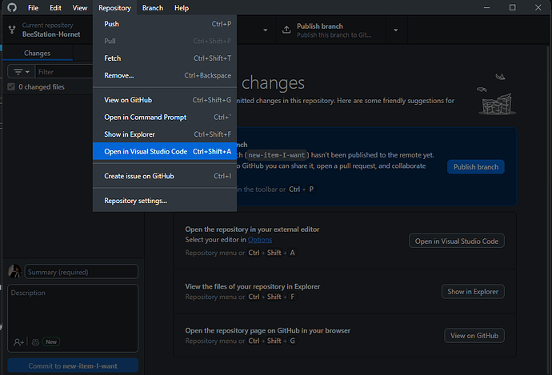Screen dimensions: 552x375
Task: Select the disabled Pull menu entry
Action: (x=165, y=41)
